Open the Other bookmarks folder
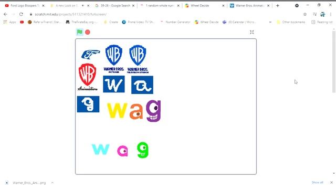336x189 pixels. (x=291, y=22)
